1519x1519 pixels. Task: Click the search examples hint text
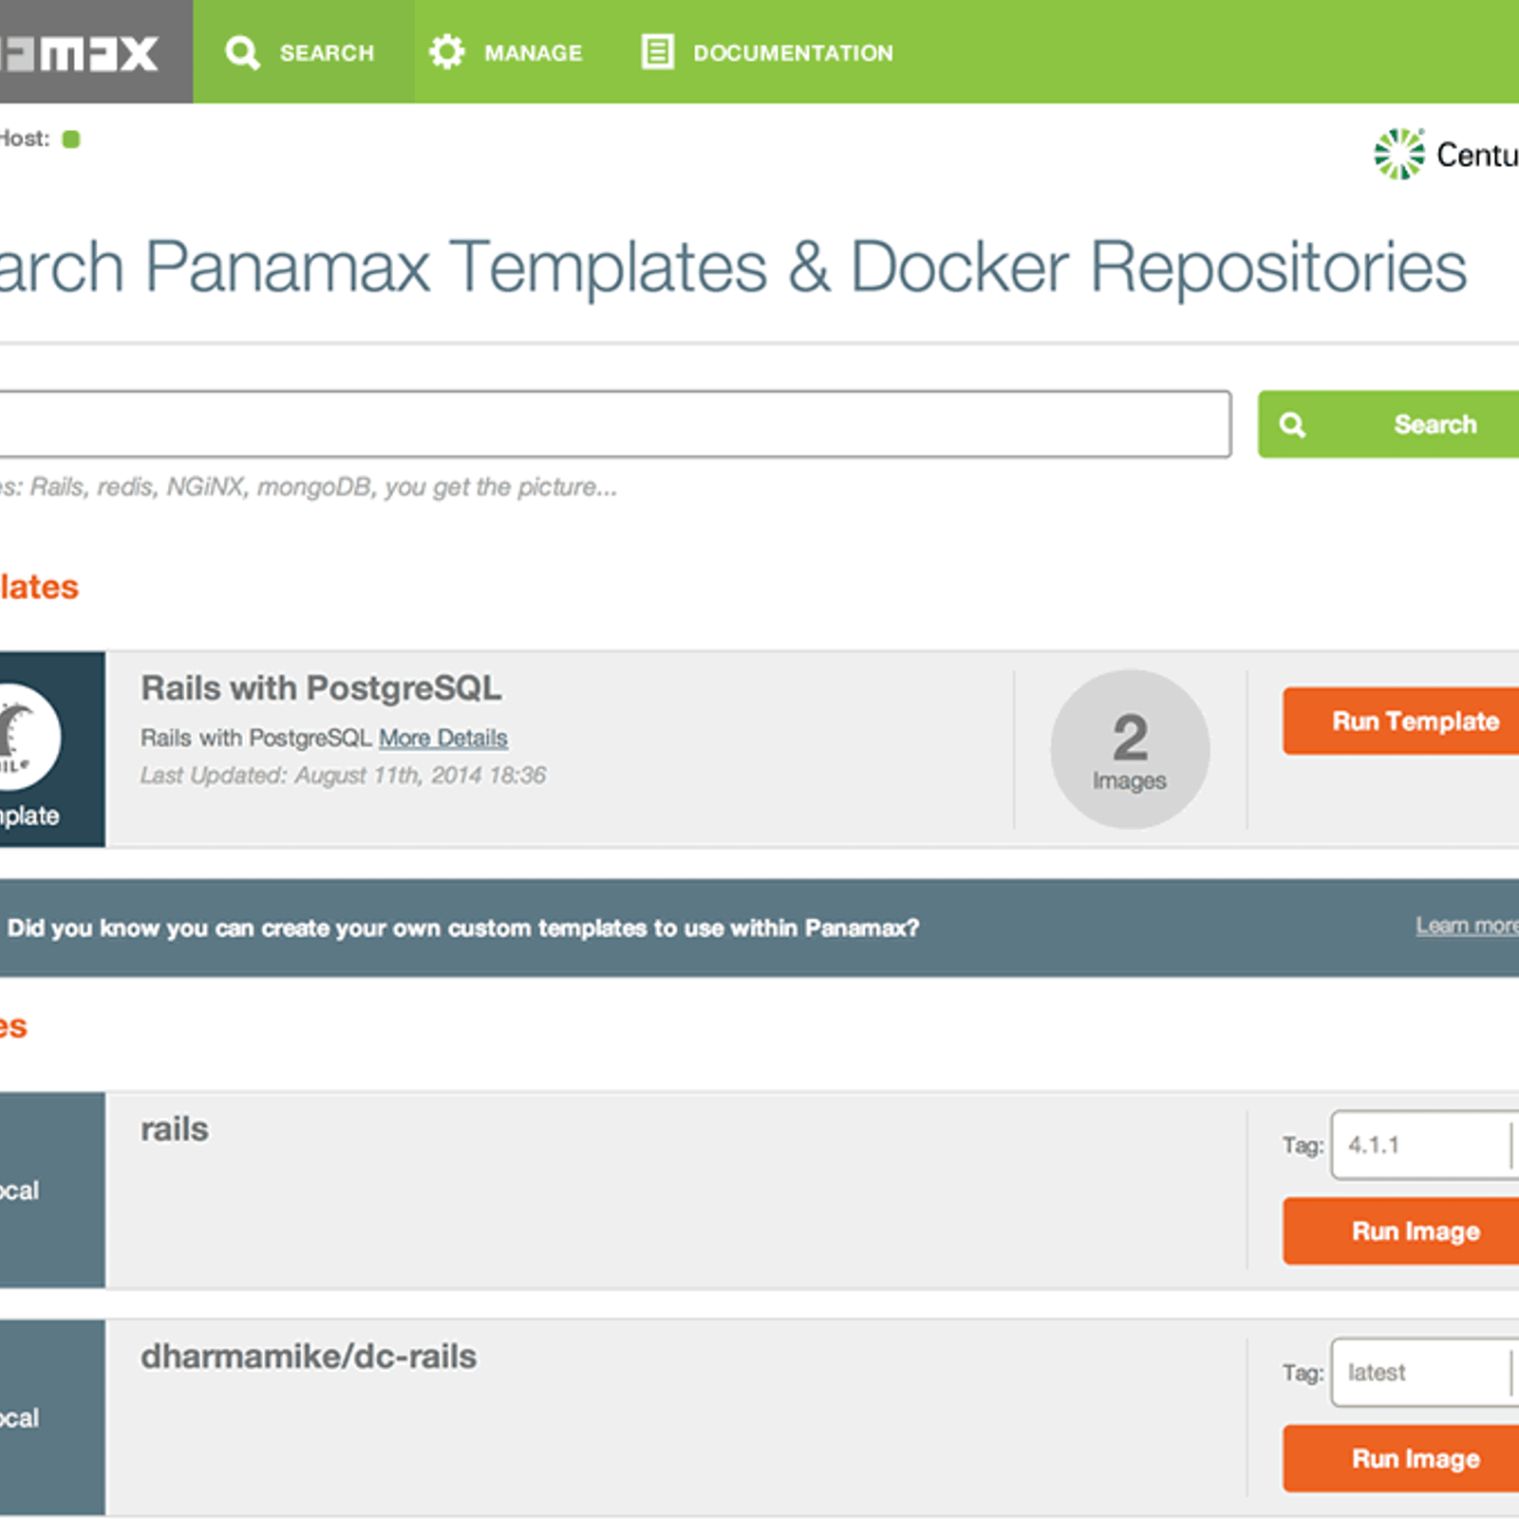[x=309, y=487]
